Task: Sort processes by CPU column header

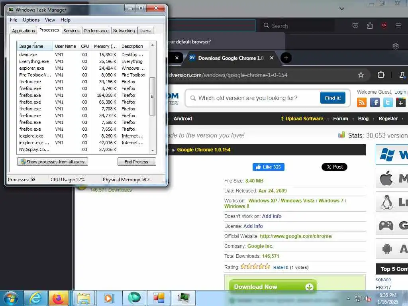Action: pyautogui.click(x=85, y=46)
